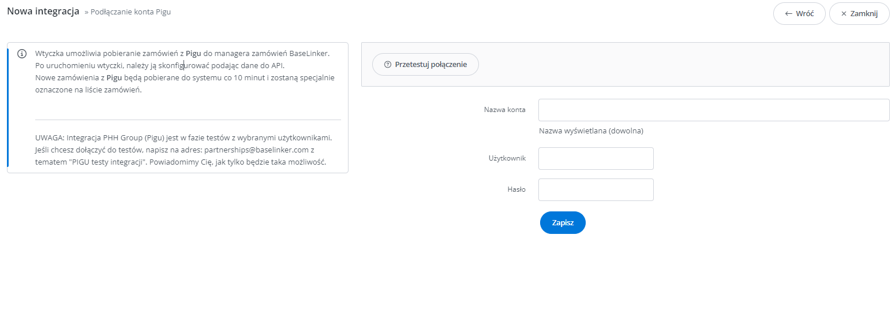This screenshot has height=309, width=895.
Task: Select the Hasło password field
Action: pos(596,189)
